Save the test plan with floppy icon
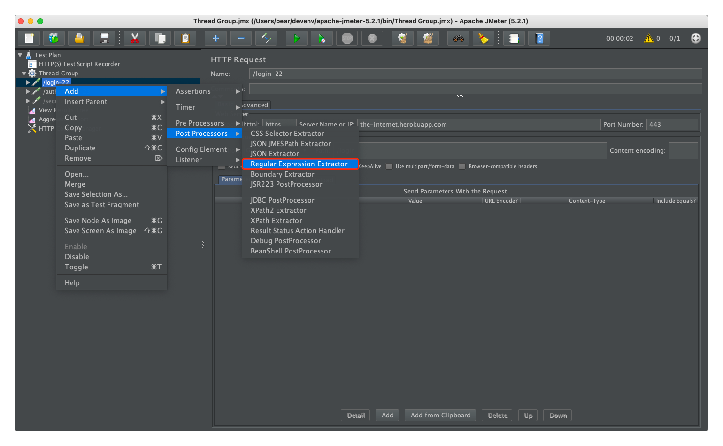Image resolution: width=723 pixels, height=446 pixels. click(x=104, y=38)
